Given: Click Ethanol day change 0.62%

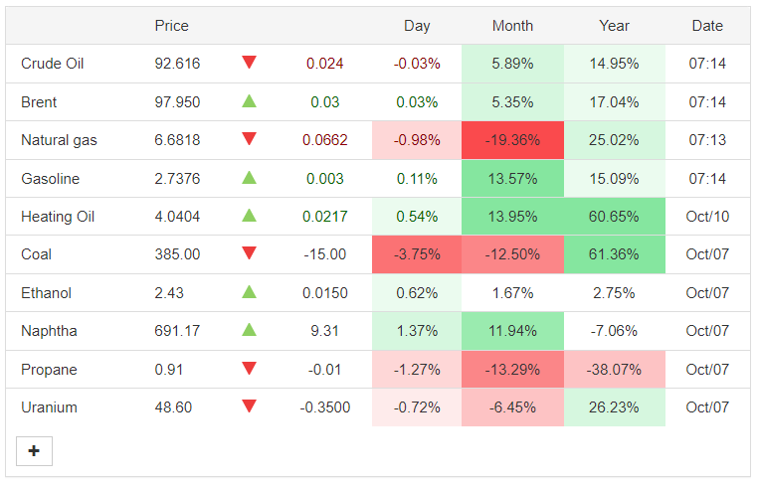Looking at the screenshot, I should tap(417, 293).
